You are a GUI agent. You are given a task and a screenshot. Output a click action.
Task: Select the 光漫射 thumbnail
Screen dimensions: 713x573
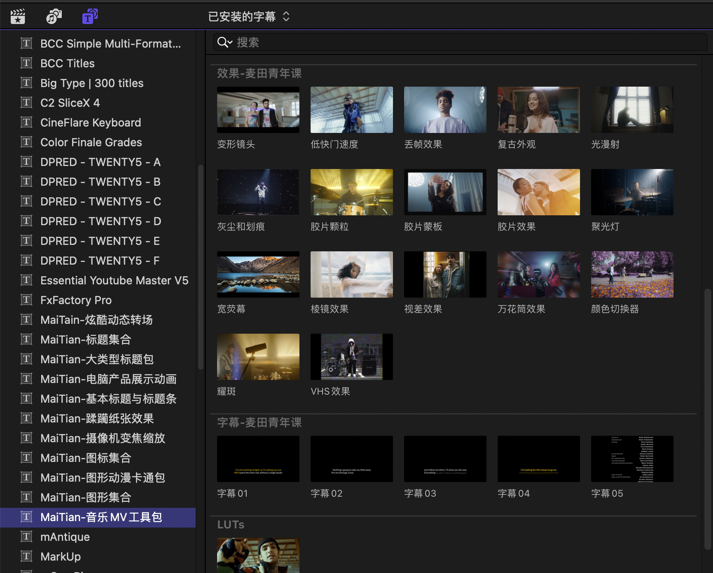pos(632,110)
